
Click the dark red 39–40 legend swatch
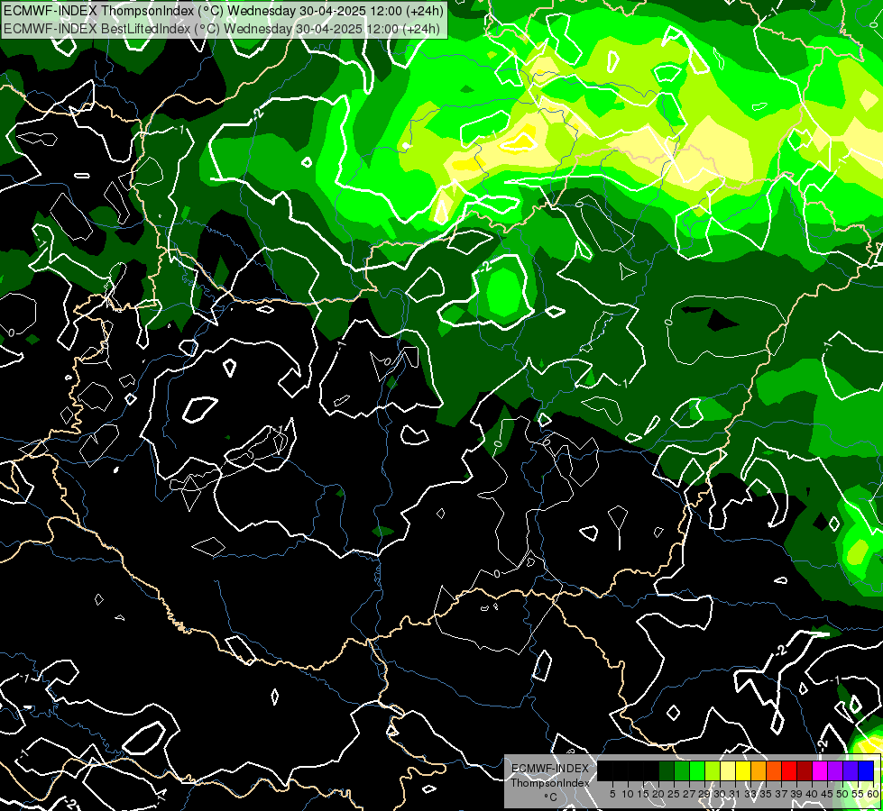pyautogui.click(x=805, y=770)
